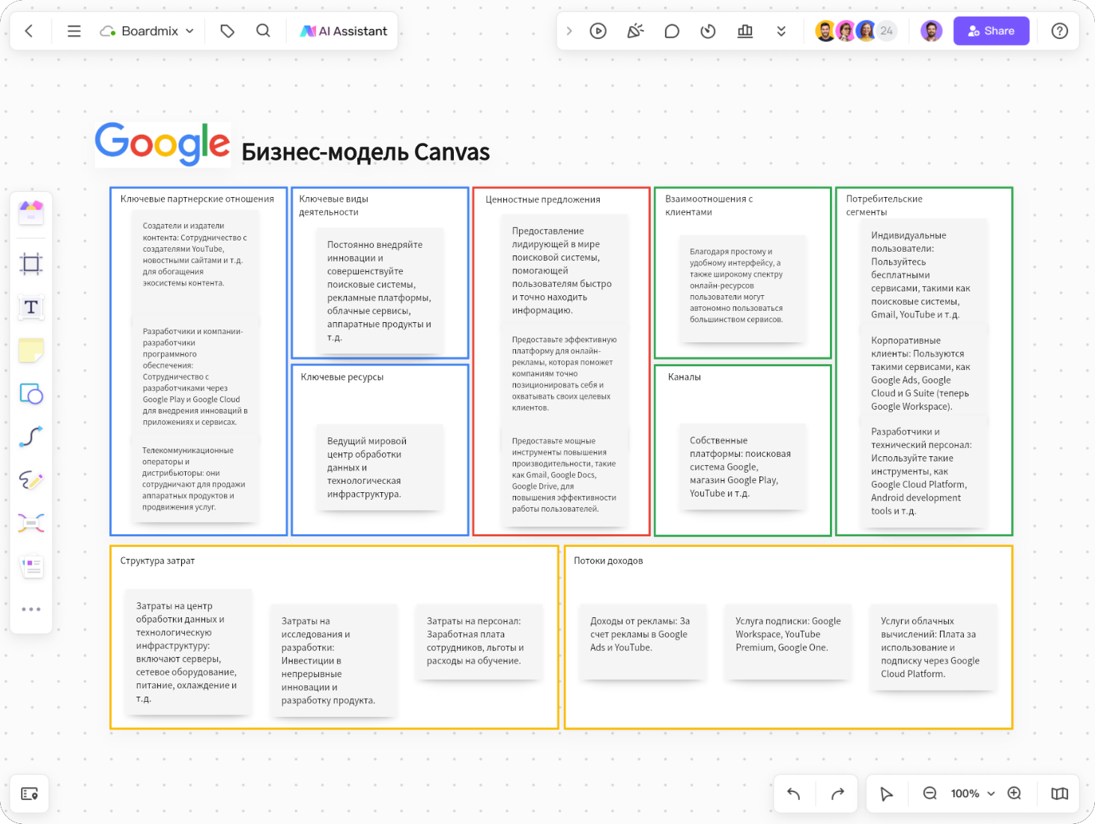The width and height of the screenshot is (1095, 824).
Task: Click the tag icon in top bar
Action: (x=228, y=31)
